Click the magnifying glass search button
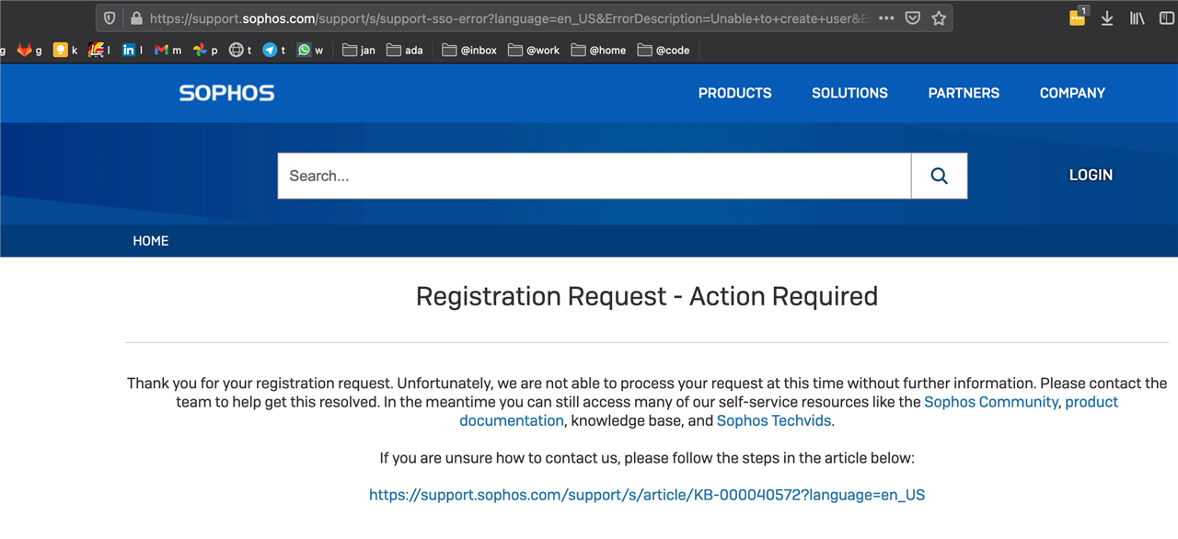Image resolution: width=1178 pixels, height=539 pixels. pos(939,176)
